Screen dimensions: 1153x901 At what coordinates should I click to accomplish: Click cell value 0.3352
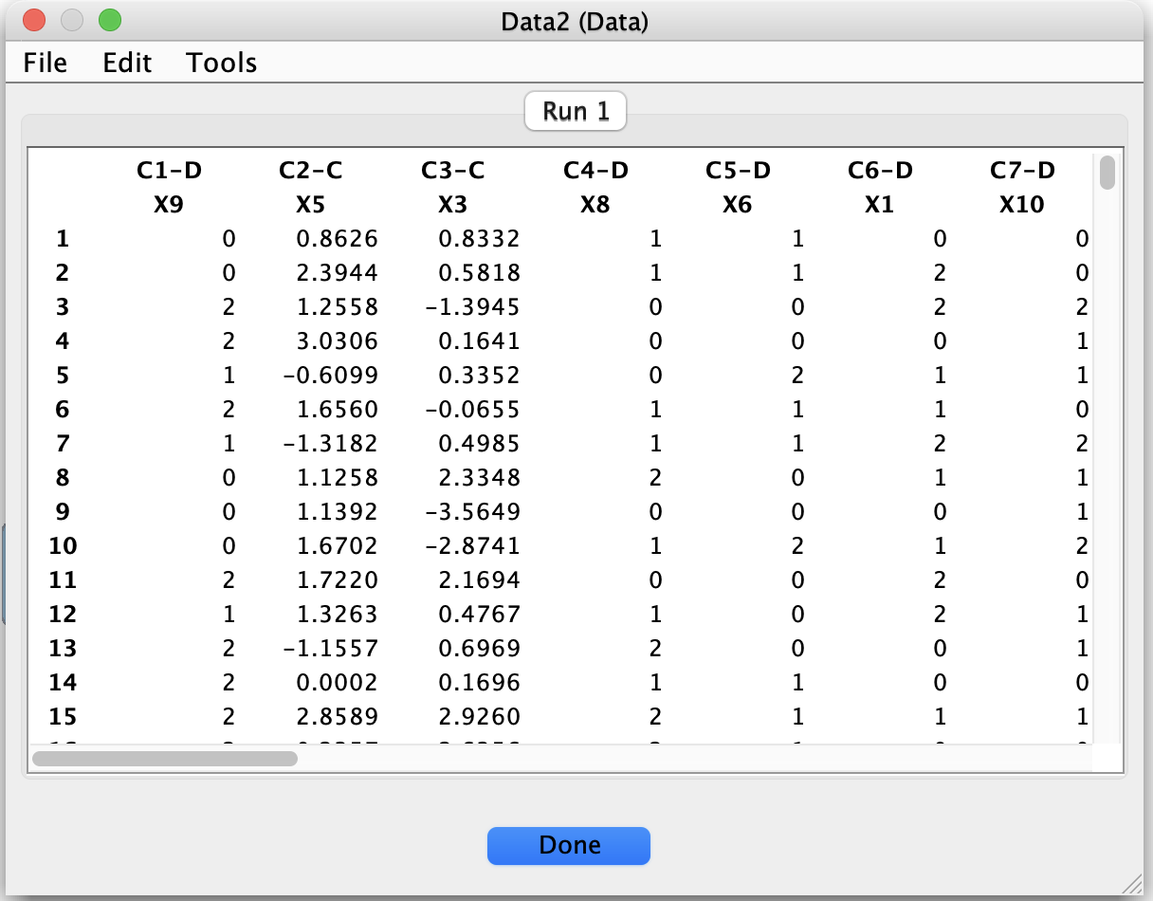click(x=479, y=376)
